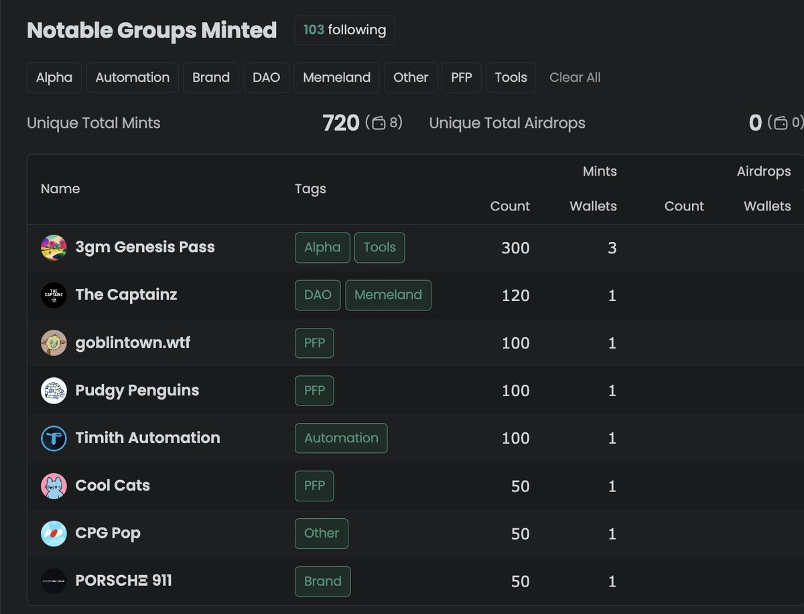Select the goblintown.wtf goblin avatar
Viewport: 804px width, 614px height.
(54, 343)
